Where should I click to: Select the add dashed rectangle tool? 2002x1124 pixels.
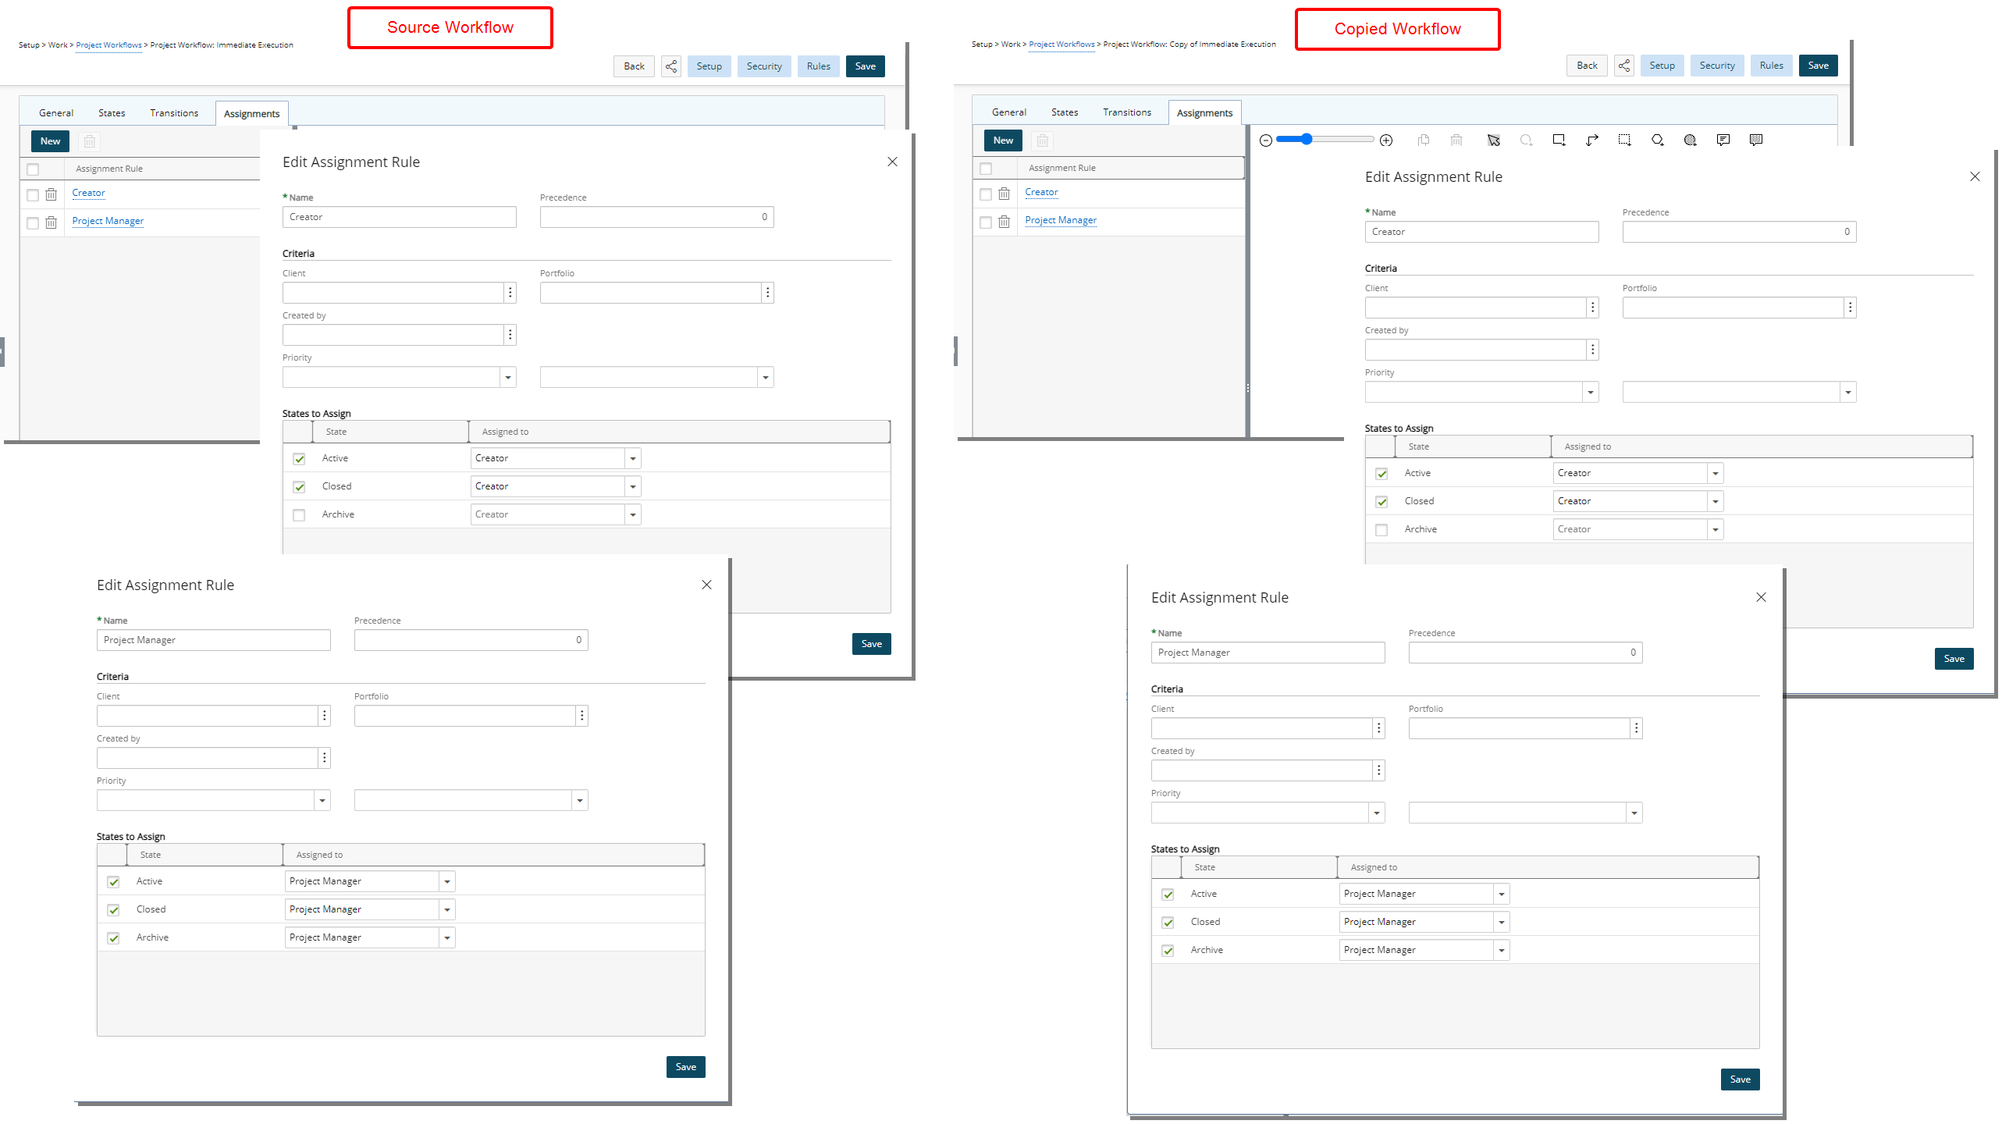tap(1625, 140)
